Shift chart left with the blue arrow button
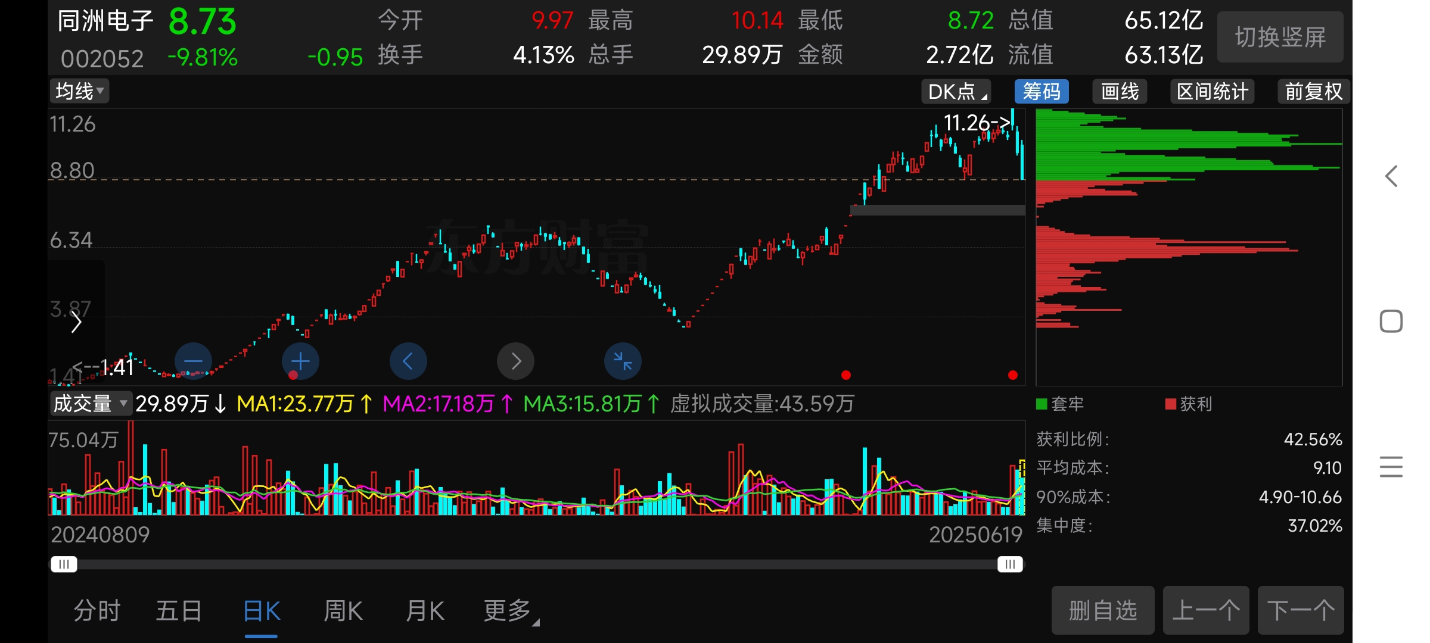1430x643 pixels. [408, 361]
